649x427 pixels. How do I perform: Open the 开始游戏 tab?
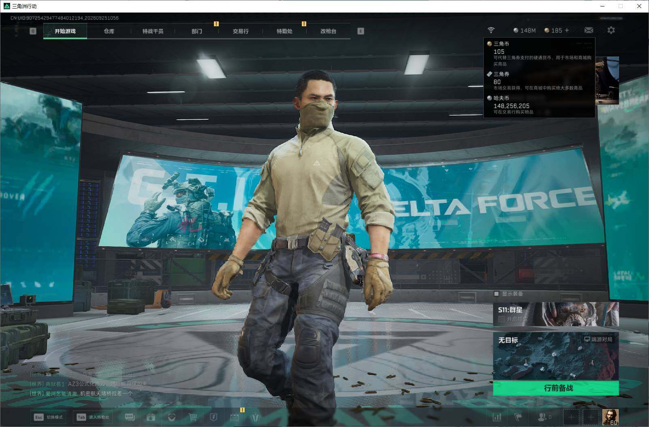coord(65,31)
